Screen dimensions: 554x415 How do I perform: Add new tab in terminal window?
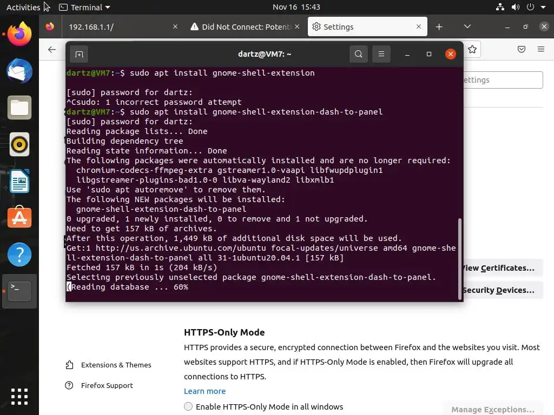point(79,54)
